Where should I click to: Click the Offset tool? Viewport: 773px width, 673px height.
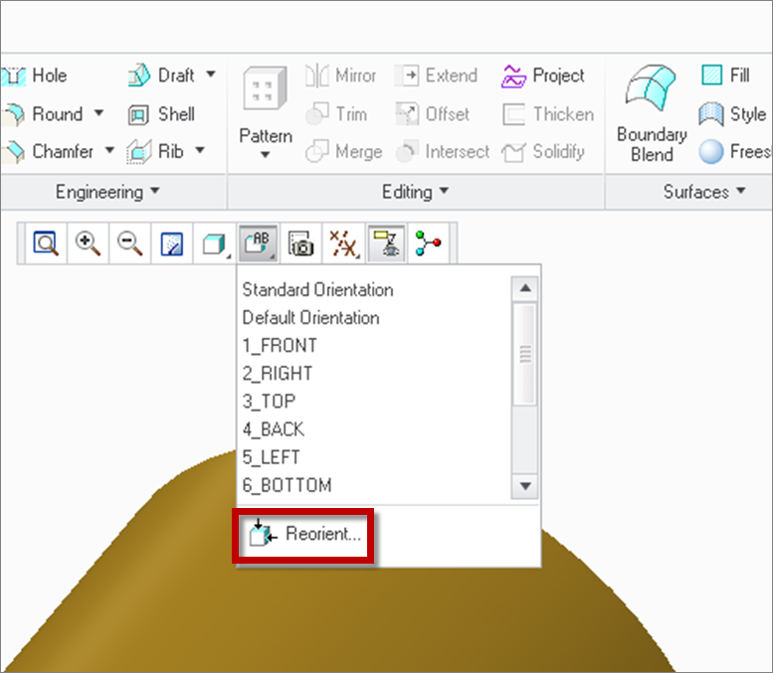tap(433, 114)
